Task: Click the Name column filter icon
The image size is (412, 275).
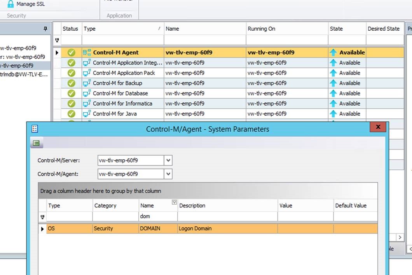Action: [174, 202]
